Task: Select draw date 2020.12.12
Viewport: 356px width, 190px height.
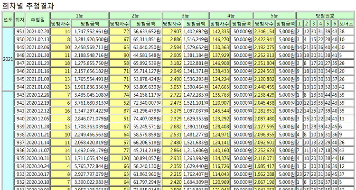Action: [x=37, y=111]
